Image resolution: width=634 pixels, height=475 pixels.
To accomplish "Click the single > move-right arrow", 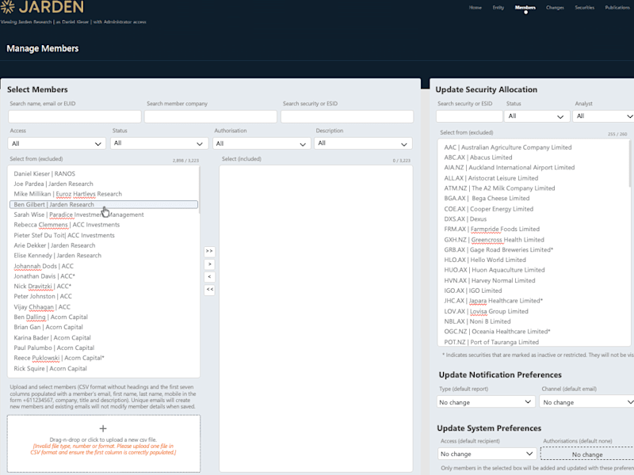I will pyautogui.click(x=209, y=264).
